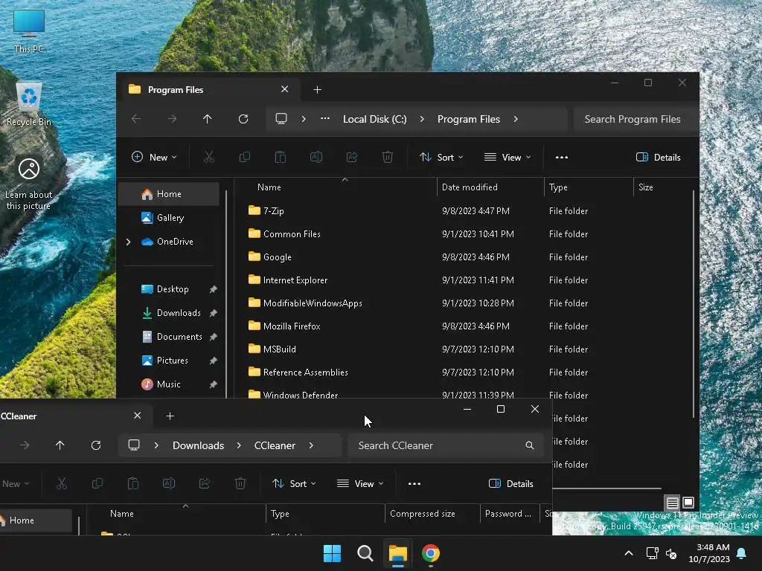Screen dimensions: 762x571
Task: Open Sort dropdown in Program Files window
Action: (441, 157)
